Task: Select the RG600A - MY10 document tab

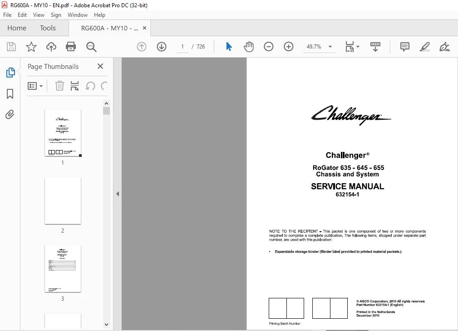Action: coord(109,28)
